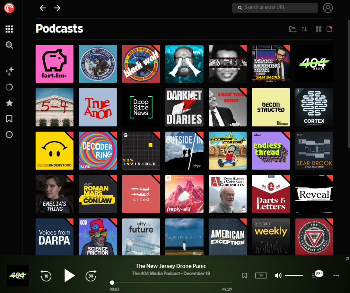Screen dimensions: 350x293
Task: Open the Podcasts grid in the sidebar
Action: [9, 29]
